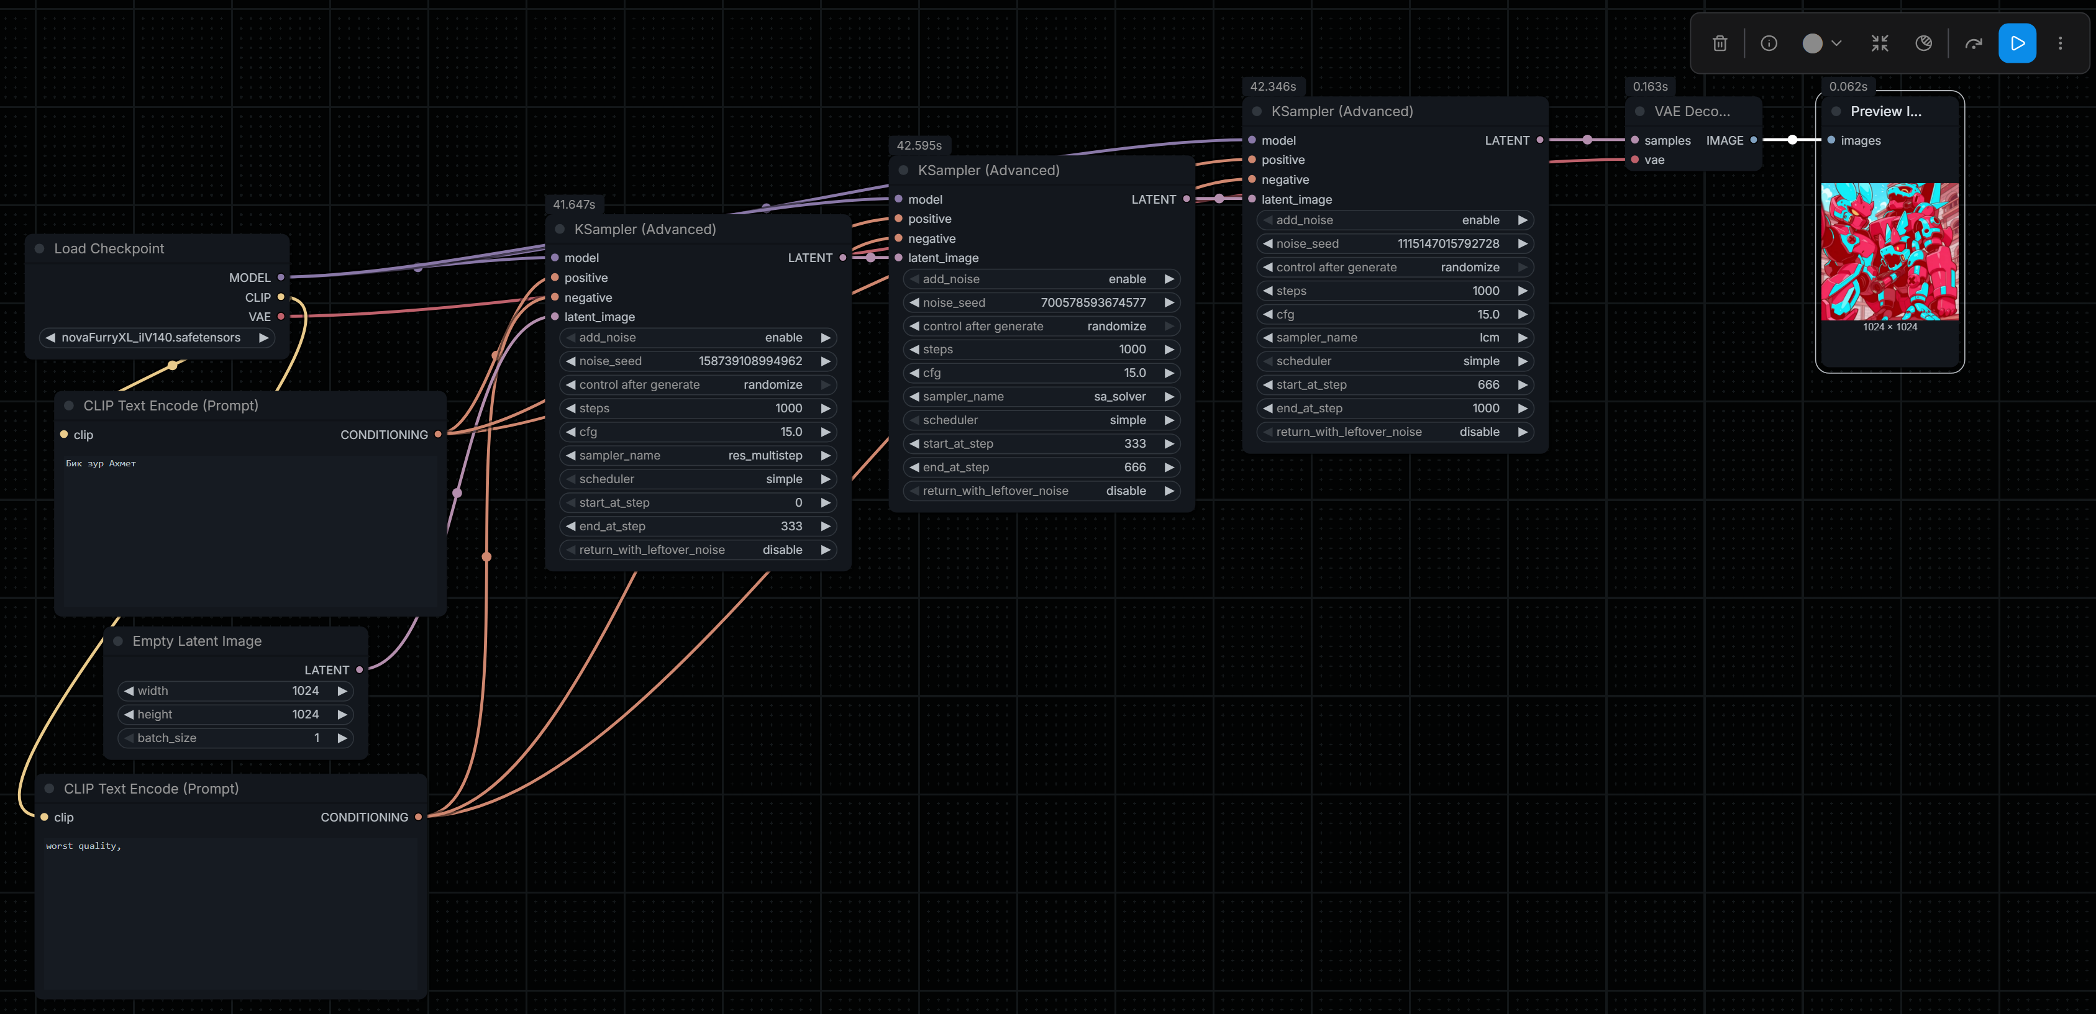
Task: Run the node with the blue play button
Action: (2016, 43)
